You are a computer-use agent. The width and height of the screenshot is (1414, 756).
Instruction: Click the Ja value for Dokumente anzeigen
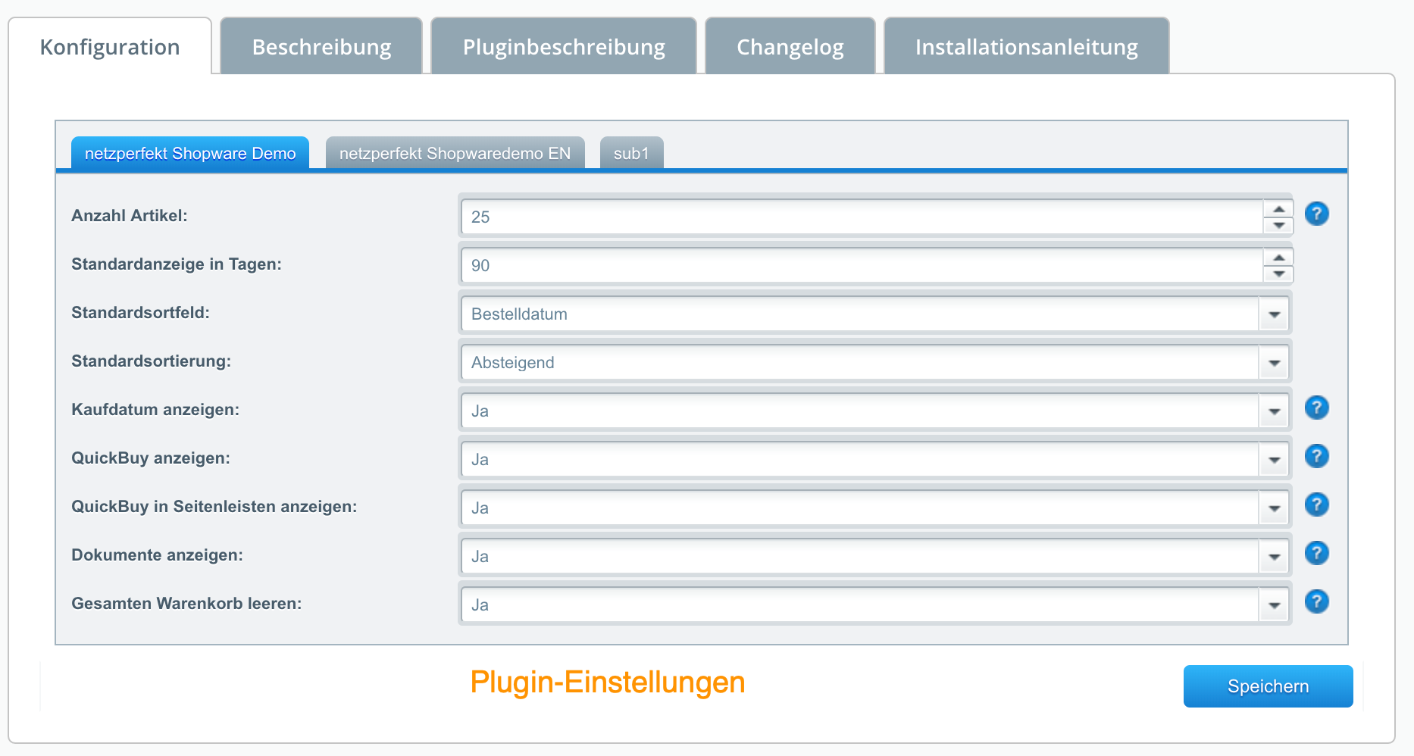point(480,556)
